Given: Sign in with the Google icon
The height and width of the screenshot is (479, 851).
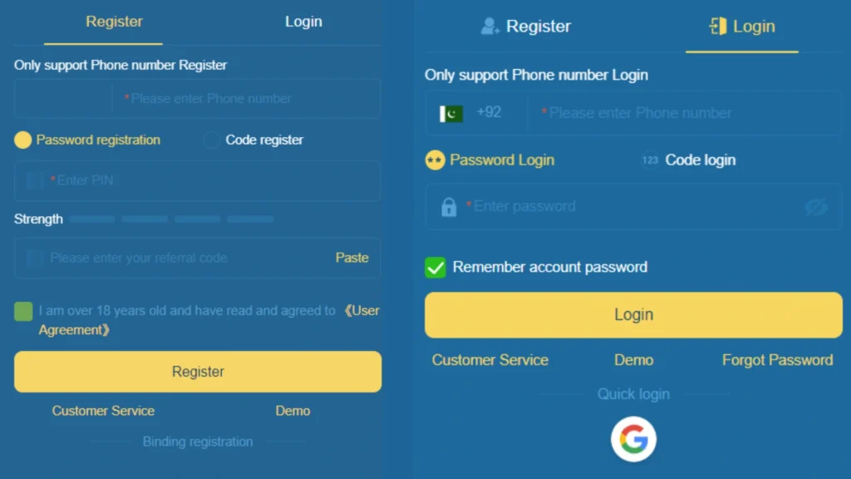Looking at the screenshot, I should click(x=633, y=439).
